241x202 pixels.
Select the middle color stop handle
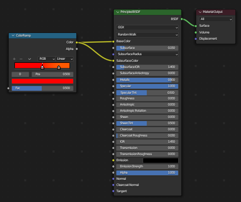(x=42, y=68)
